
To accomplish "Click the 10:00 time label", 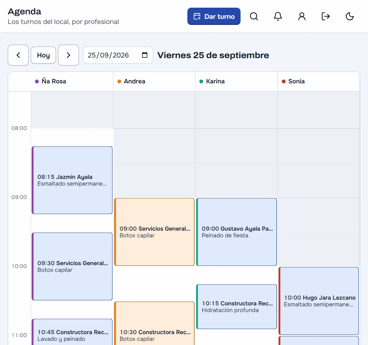I will click(19, 266).
